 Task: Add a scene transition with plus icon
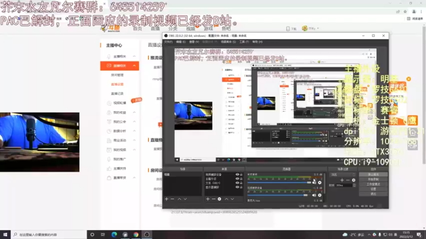342,180
